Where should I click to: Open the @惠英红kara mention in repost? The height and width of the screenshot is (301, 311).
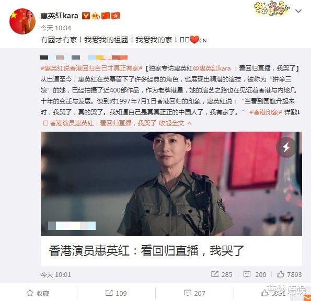(x=212, y=68)
